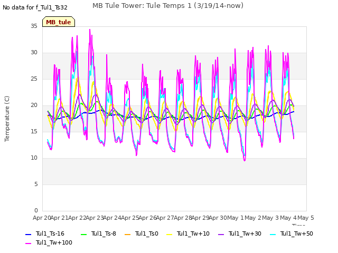Image resolution: width=338 pixels, height=253 pixels.
Task: Click orange swatch beside Tul1_Ts0
Action: (128, 234)
